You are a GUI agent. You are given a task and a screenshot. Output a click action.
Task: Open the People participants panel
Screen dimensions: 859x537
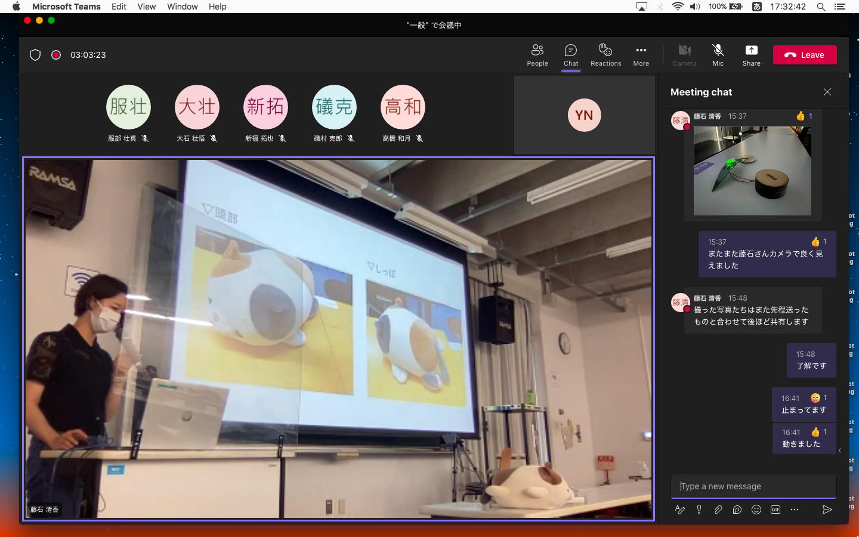pyautogui.click(x=537, y=55)
